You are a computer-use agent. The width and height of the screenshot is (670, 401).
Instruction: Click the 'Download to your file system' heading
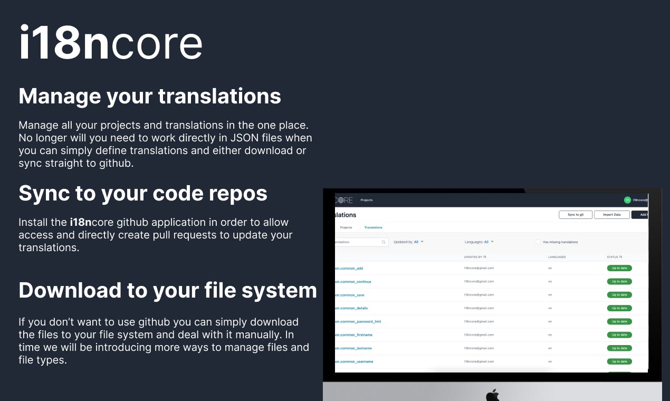(x=168, y=290)
